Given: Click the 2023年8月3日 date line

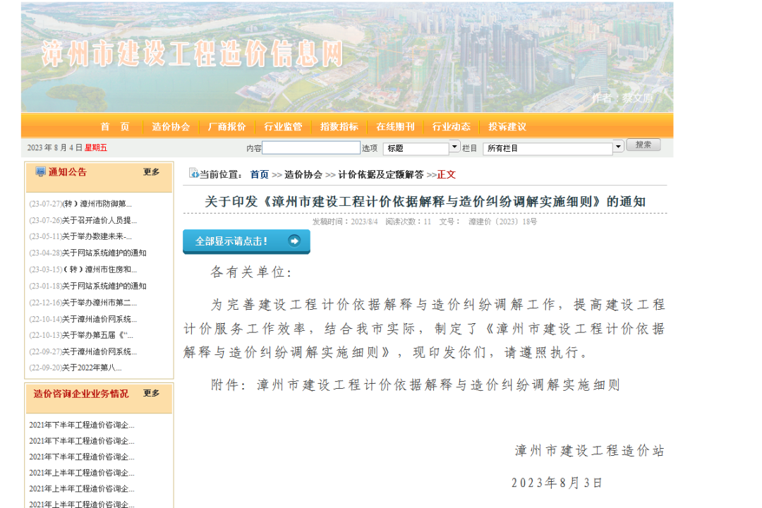Looking at the screenshot, I should tap(557, 483).
